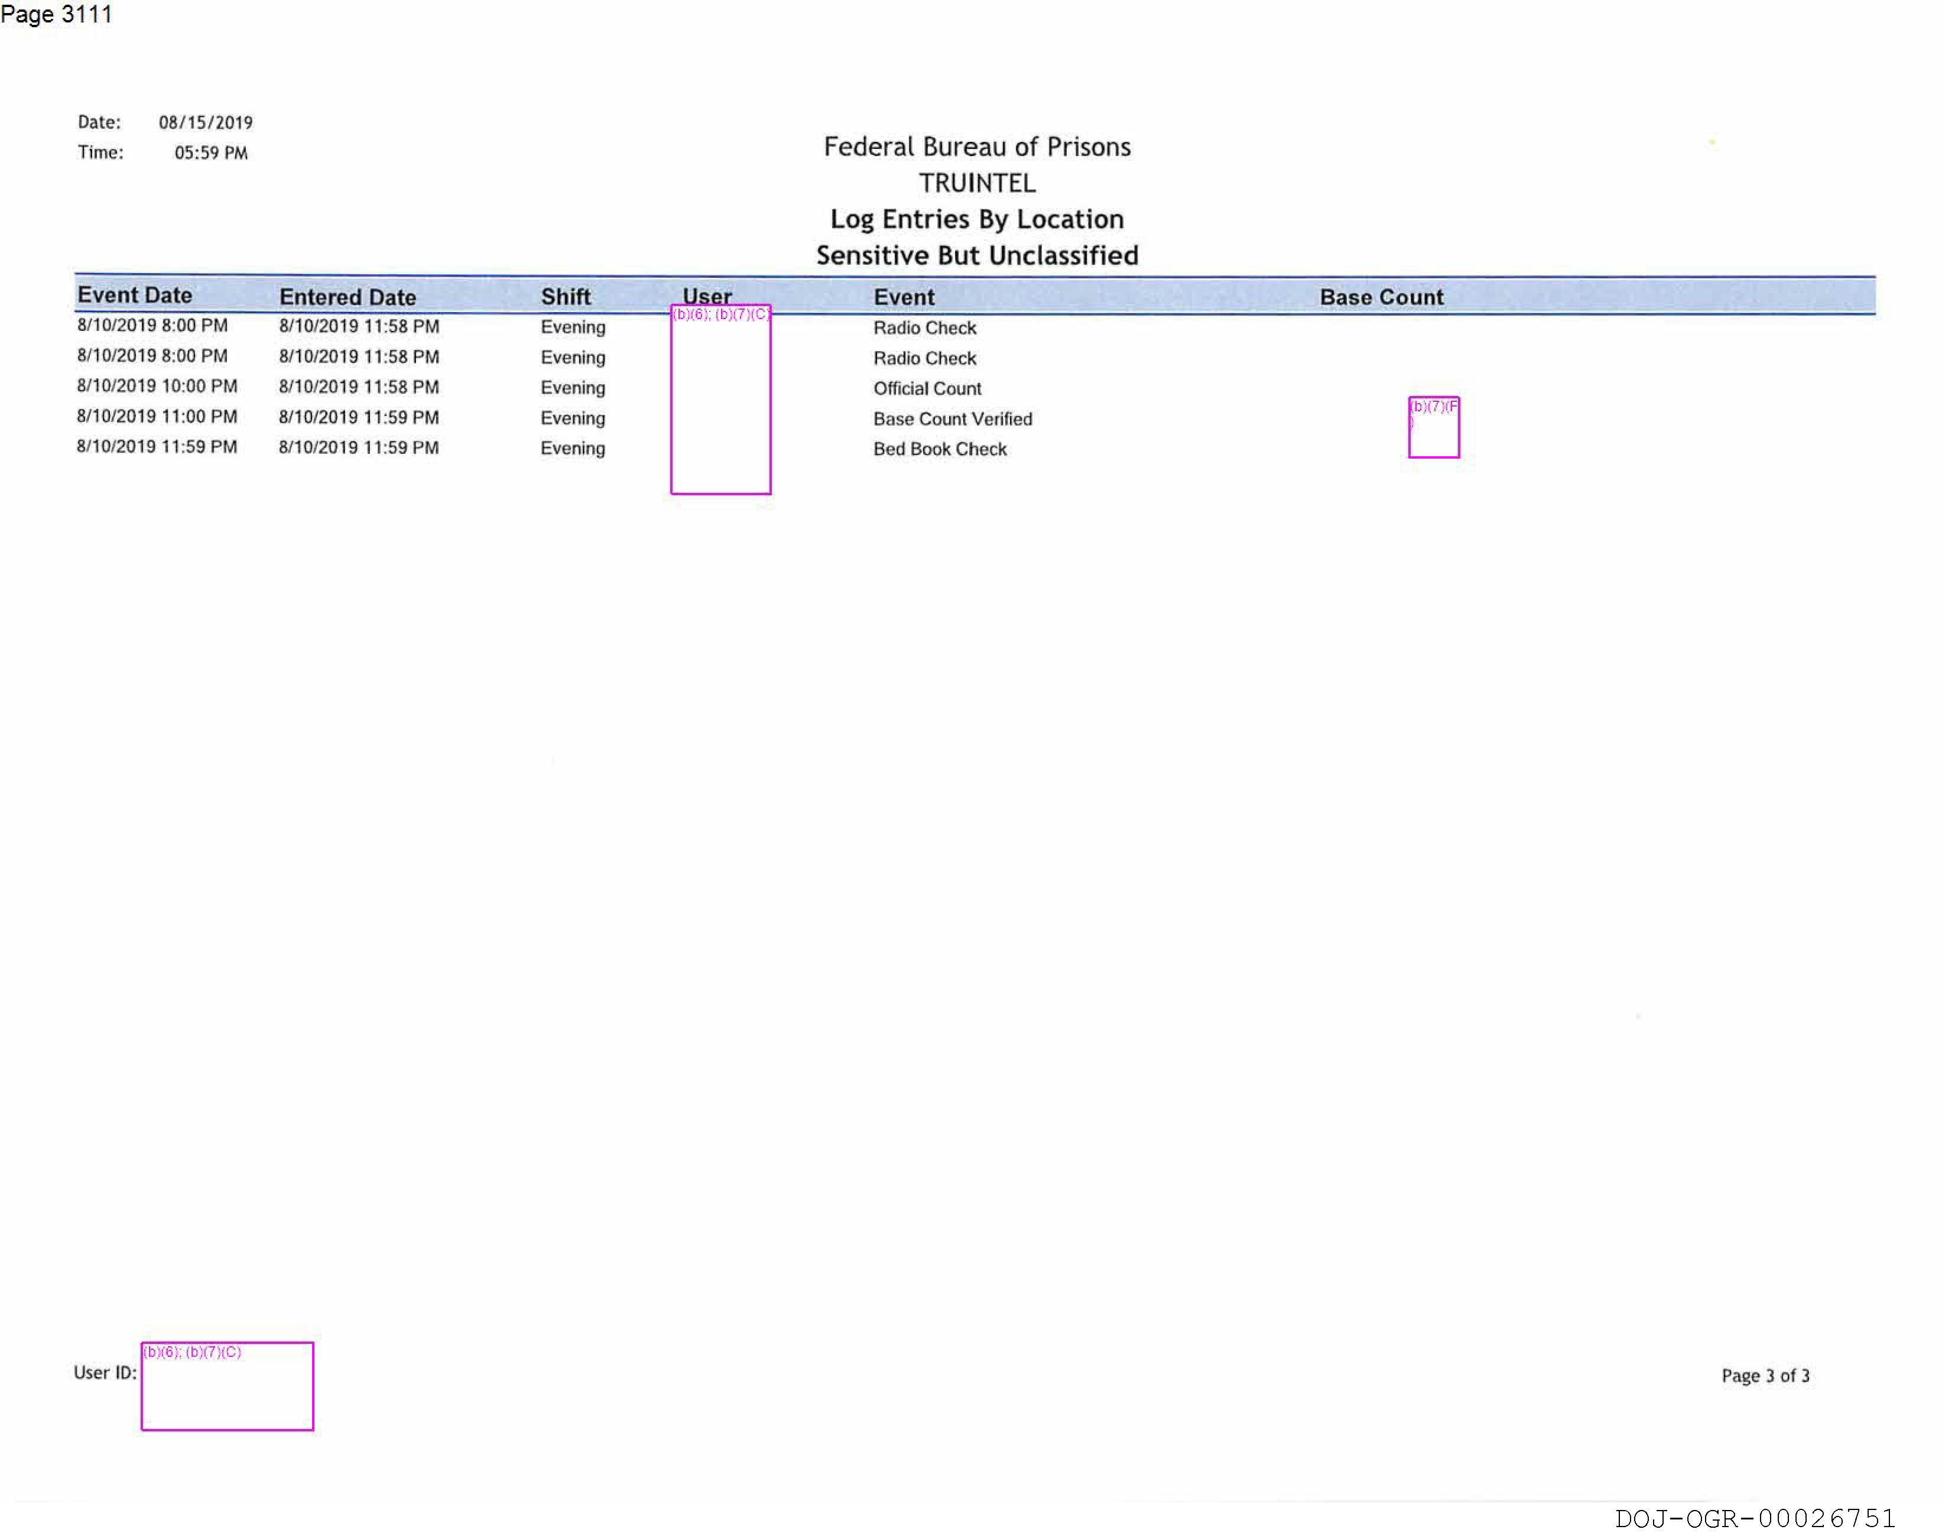Select the Base Count Verified entry
The height and width of the screenshot is (1536, 1942).
point(952,419)
